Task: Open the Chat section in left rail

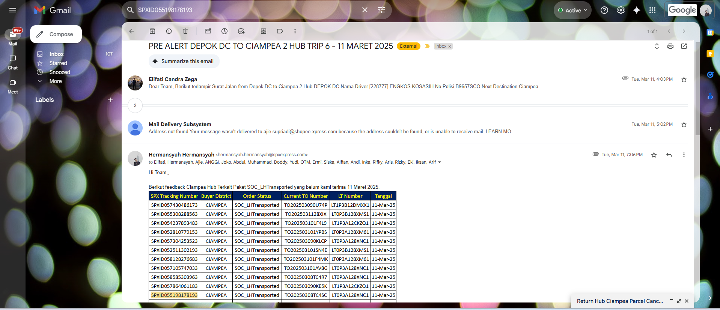Action: [x=13, y=62]
